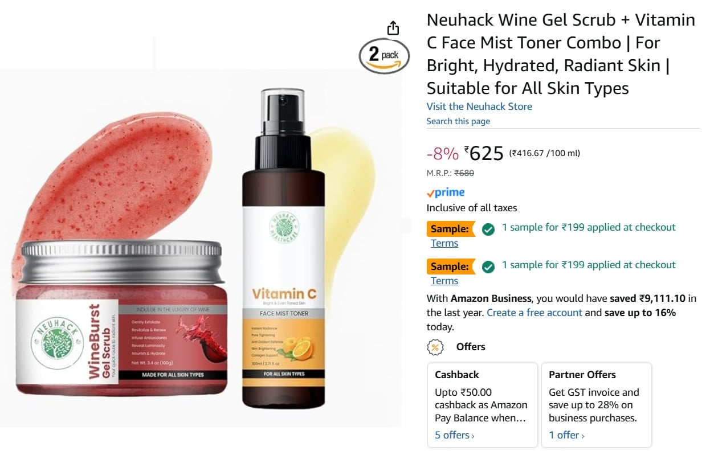This screenshot has width=710, height=455.
Task: Expand the 1 offer partner link
Action: click(566, 435)
